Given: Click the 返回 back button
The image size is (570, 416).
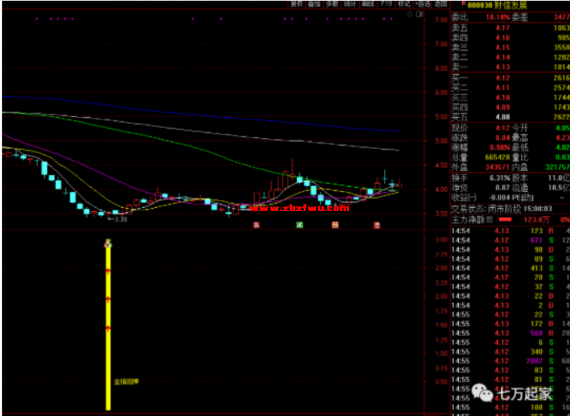Looking at the screenshot, I should 441,4.
